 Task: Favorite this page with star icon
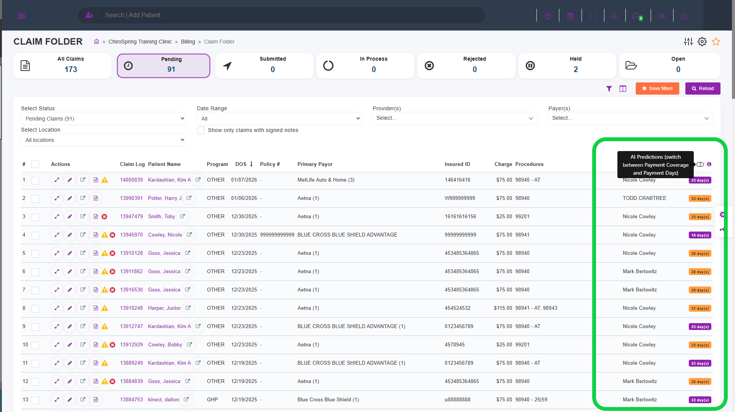pyautogui.click(x=716, y=42)
